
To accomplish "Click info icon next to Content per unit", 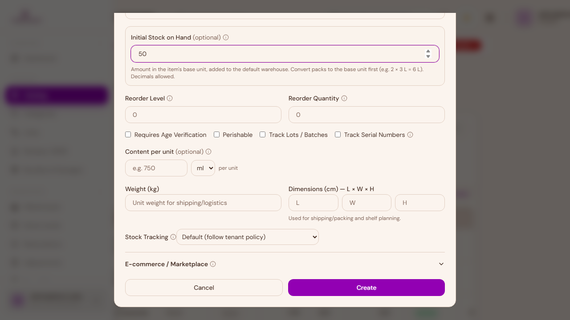I will pos(208,152).
